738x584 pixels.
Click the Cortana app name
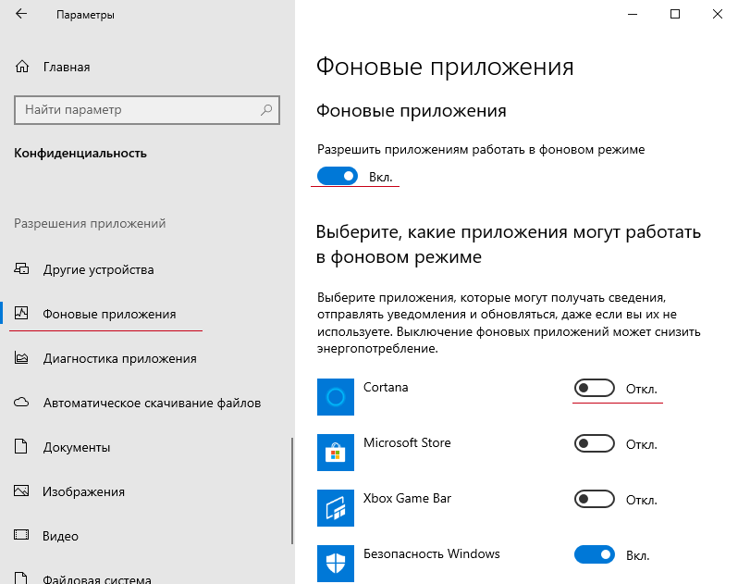pos(386,387)
